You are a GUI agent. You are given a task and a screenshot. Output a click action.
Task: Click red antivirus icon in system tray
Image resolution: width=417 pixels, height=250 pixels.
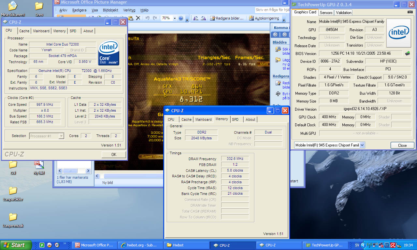coord(393,245)
